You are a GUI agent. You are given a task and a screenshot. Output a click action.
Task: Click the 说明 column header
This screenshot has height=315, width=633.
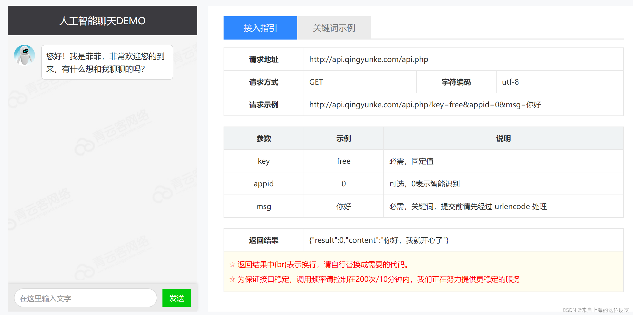point(503,138)
